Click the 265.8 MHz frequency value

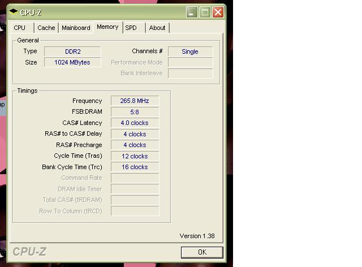click(x=135, y=101)
